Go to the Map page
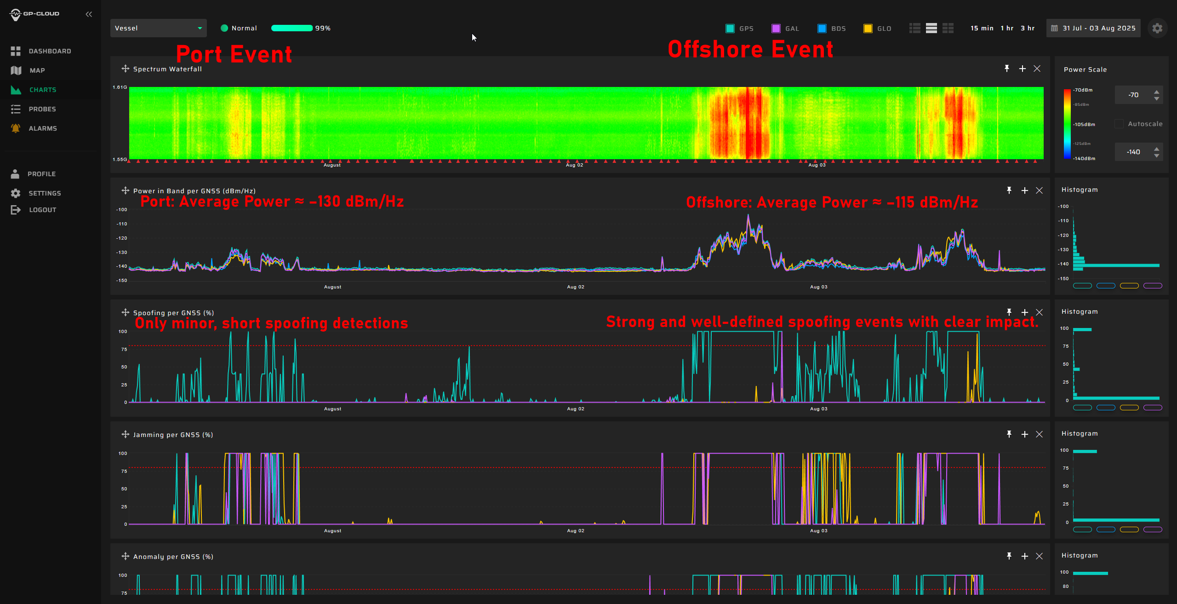This screenshot has height=604, width=1177. 37,70
